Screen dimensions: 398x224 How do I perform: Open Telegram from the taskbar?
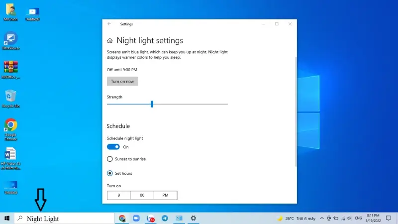pos(165,218)
